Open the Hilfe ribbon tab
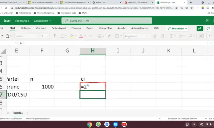Screen dimensions: 214x128 click(156, 28)
